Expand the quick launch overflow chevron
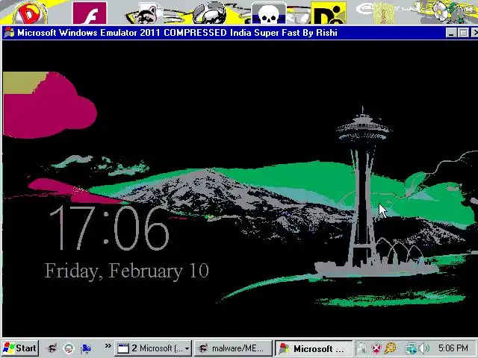The image size is (478, 358). pyautogui.click(x=108, y=346)
